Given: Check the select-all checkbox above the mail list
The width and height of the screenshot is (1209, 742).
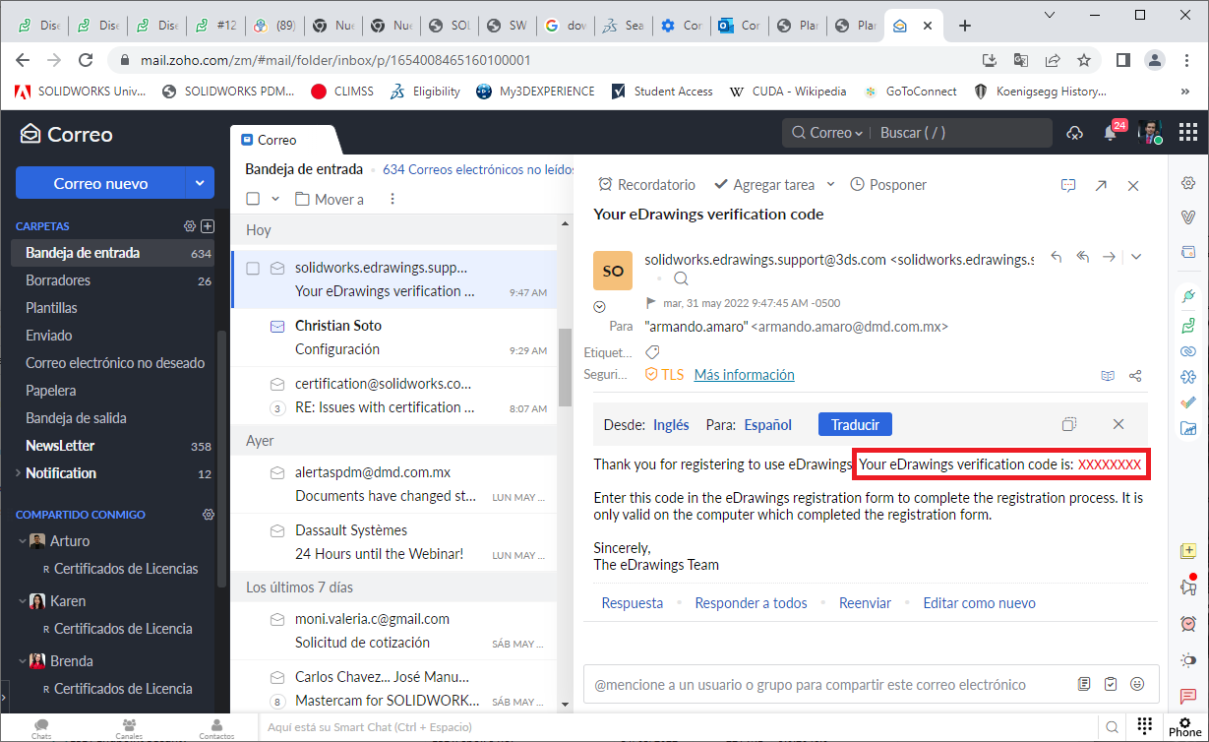Looking at the screenshot, I should [253, 199].
